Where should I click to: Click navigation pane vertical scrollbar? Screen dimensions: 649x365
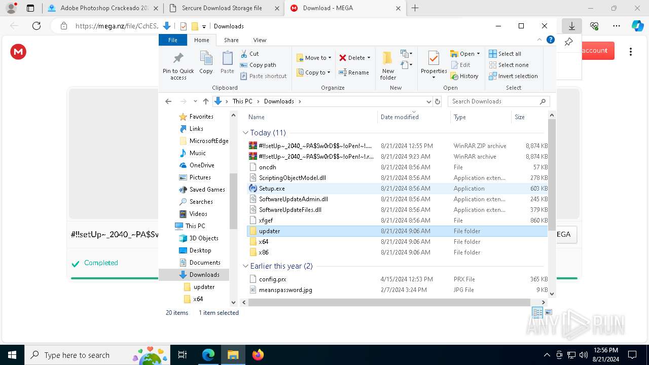click(x=234, y=201)
